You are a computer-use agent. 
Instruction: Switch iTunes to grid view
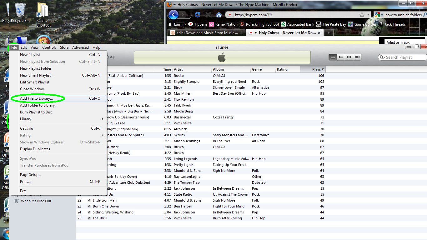click(349, 57)
